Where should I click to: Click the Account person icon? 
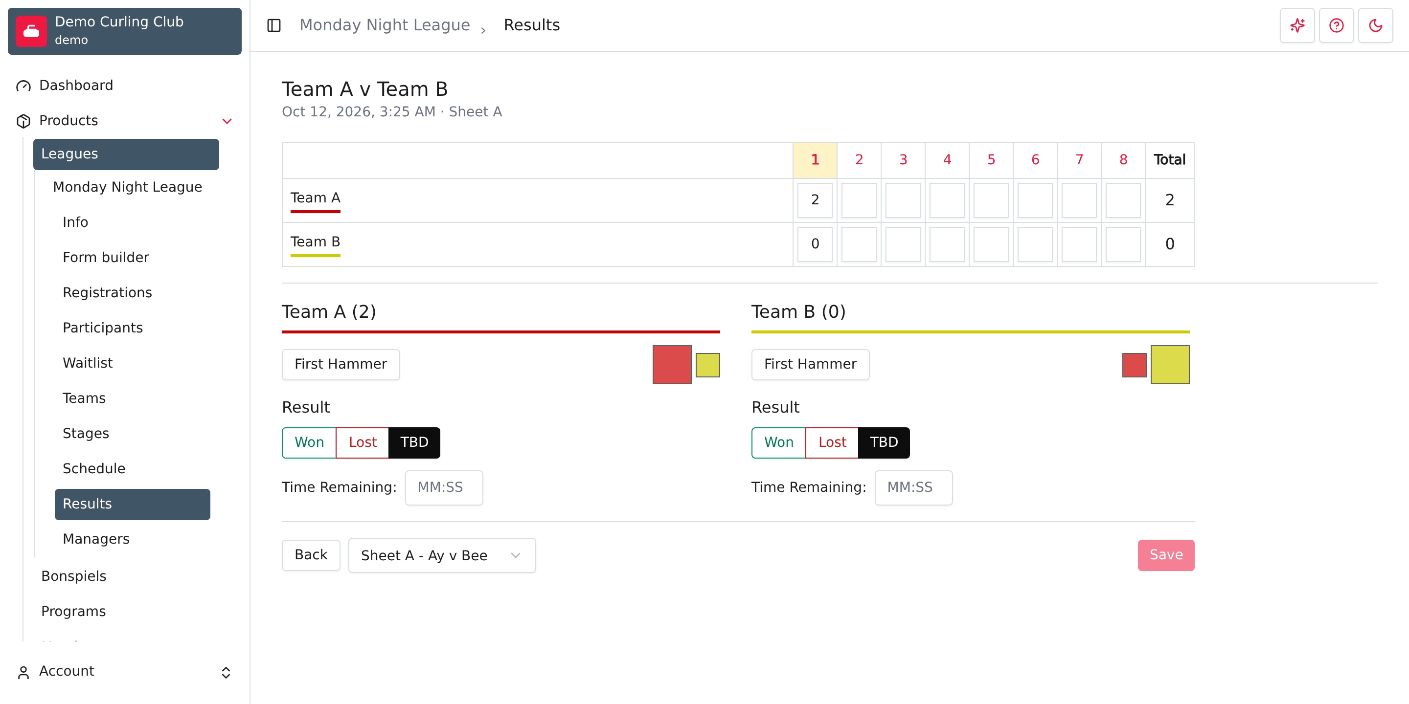tap(23, 672)
